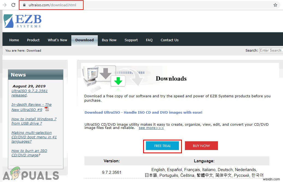
Task: Open the PDF icon beside UltraISO review
Action: click(x=47, y=109)
